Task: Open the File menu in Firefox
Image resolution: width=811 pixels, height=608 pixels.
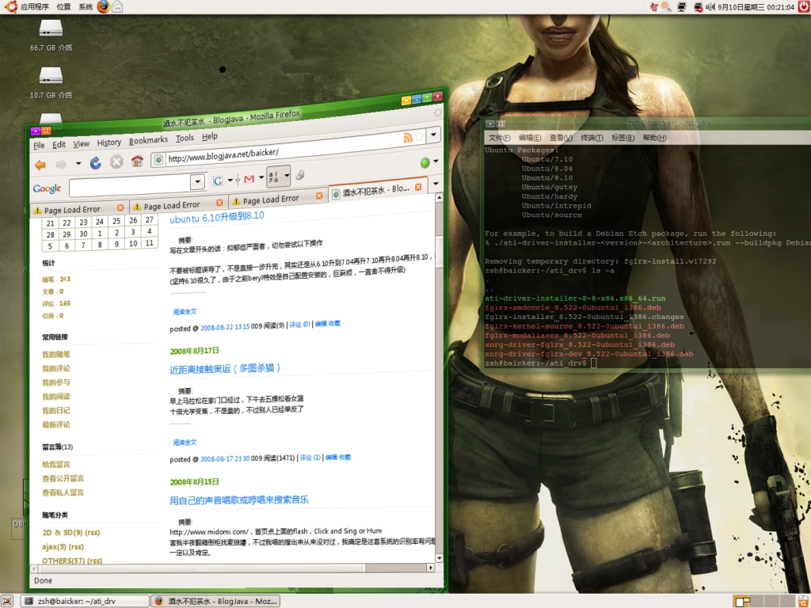Action: point(39,146)
